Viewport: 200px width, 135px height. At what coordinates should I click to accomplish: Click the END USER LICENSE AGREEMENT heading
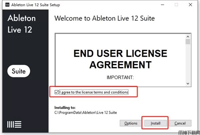pos(120,58)
